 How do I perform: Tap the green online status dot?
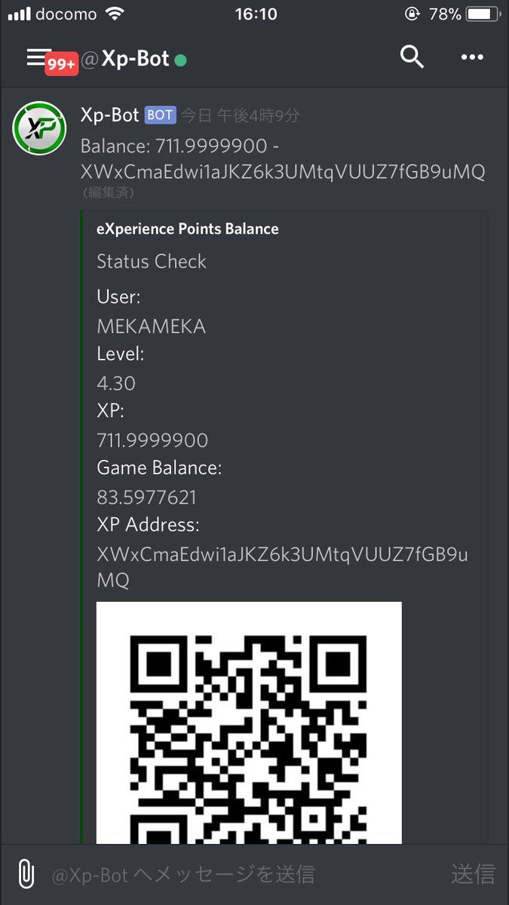click(x=180, y=60)
